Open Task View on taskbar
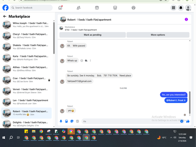The image size is (196, 147). 18,138
